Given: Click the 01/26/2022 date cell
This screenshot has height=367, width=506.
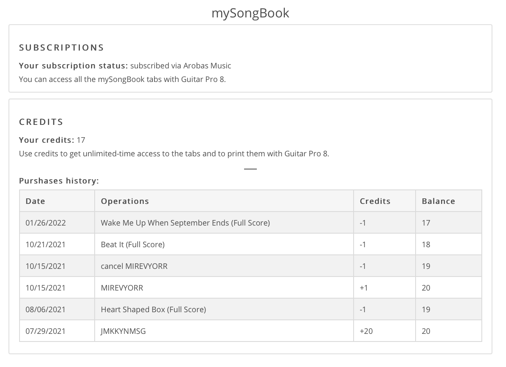Looking at the screenshot, I should pos(45,223).
